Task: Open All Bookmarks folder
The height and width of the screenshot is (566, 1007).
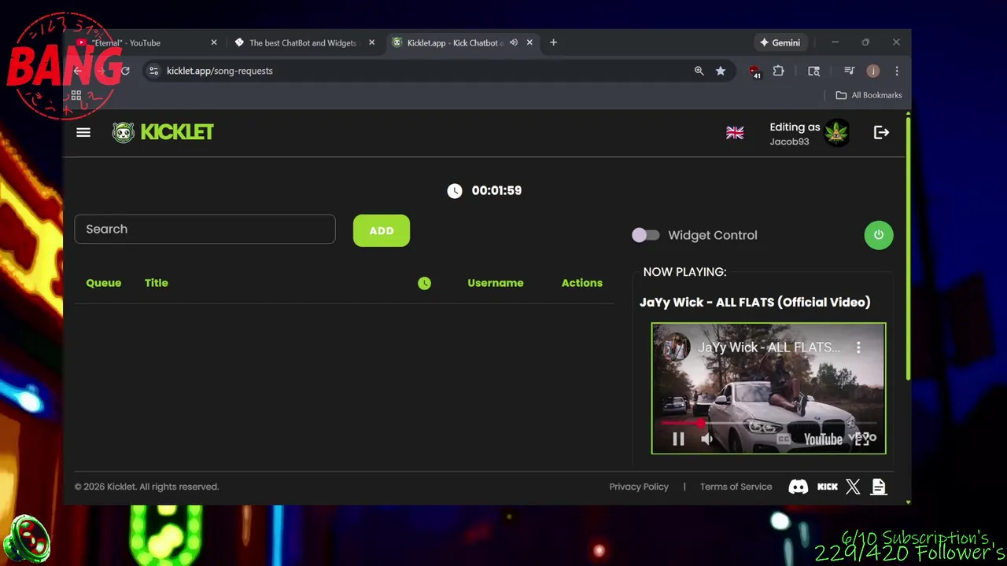Action: tap(869, 95)
